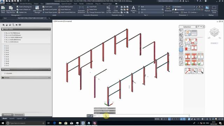Click the Multiline Text tool
This screenshot has width=224, height=126.
[x=133, y=9]
